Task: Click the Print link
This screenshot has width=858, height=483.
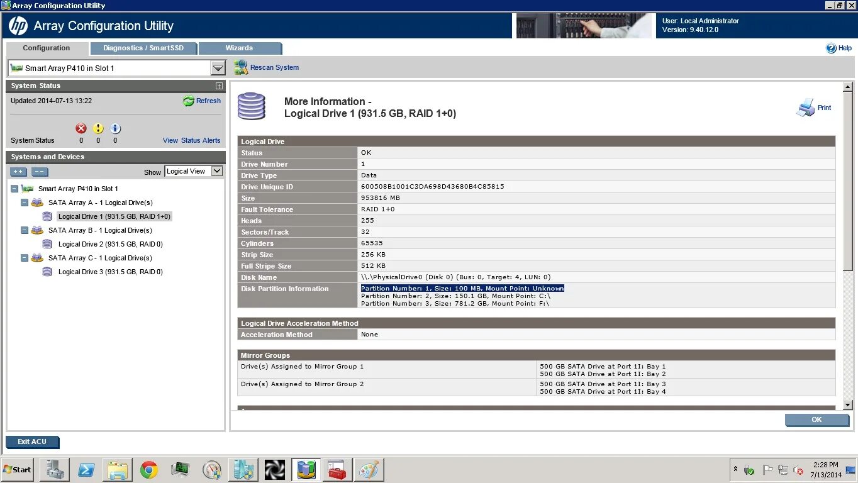Action: 824,108
